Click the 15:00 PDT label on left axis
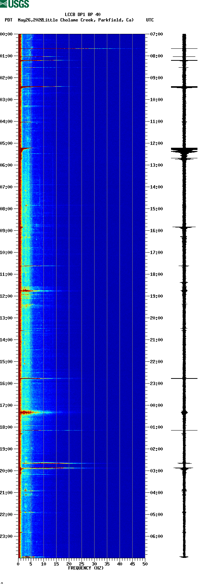 (7, 362)
